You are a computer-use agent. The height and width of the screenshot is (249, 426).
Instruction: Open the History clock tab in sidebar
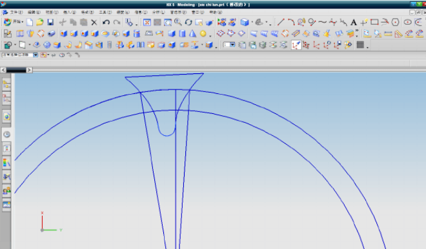(x=7, y=134)
